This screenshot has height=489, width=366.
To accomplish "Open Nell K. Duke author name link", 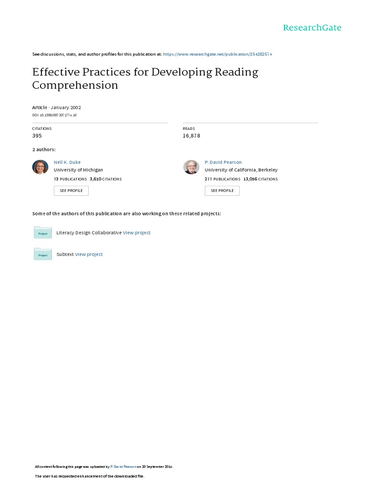I will [67, 162].
